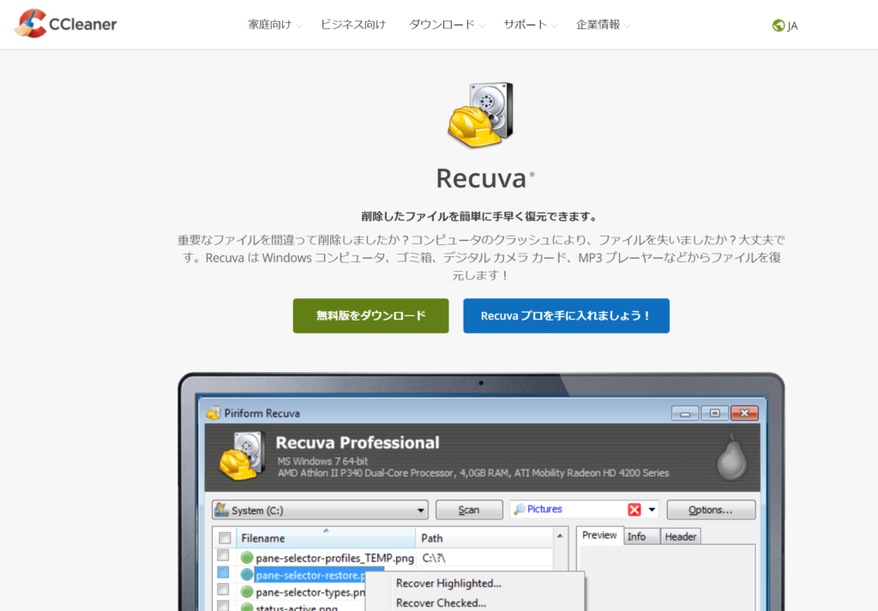This screenshot has width=878, height=611.
Task: Click the Path column header
Action: pyautogui.click(x=433, y=538)
